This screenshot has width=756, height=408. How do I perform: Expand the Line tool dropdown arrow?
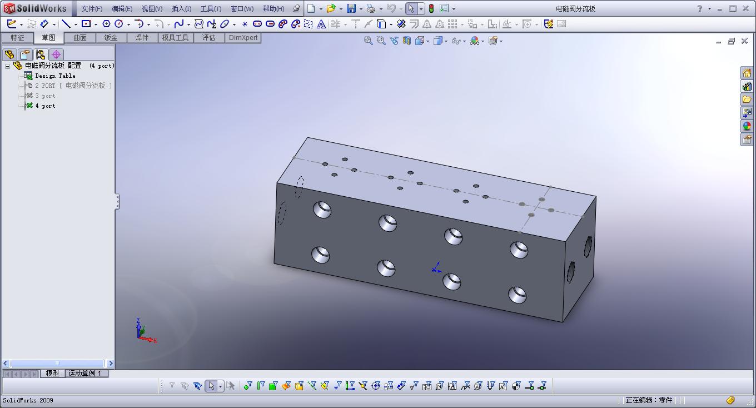pos(76,24)
